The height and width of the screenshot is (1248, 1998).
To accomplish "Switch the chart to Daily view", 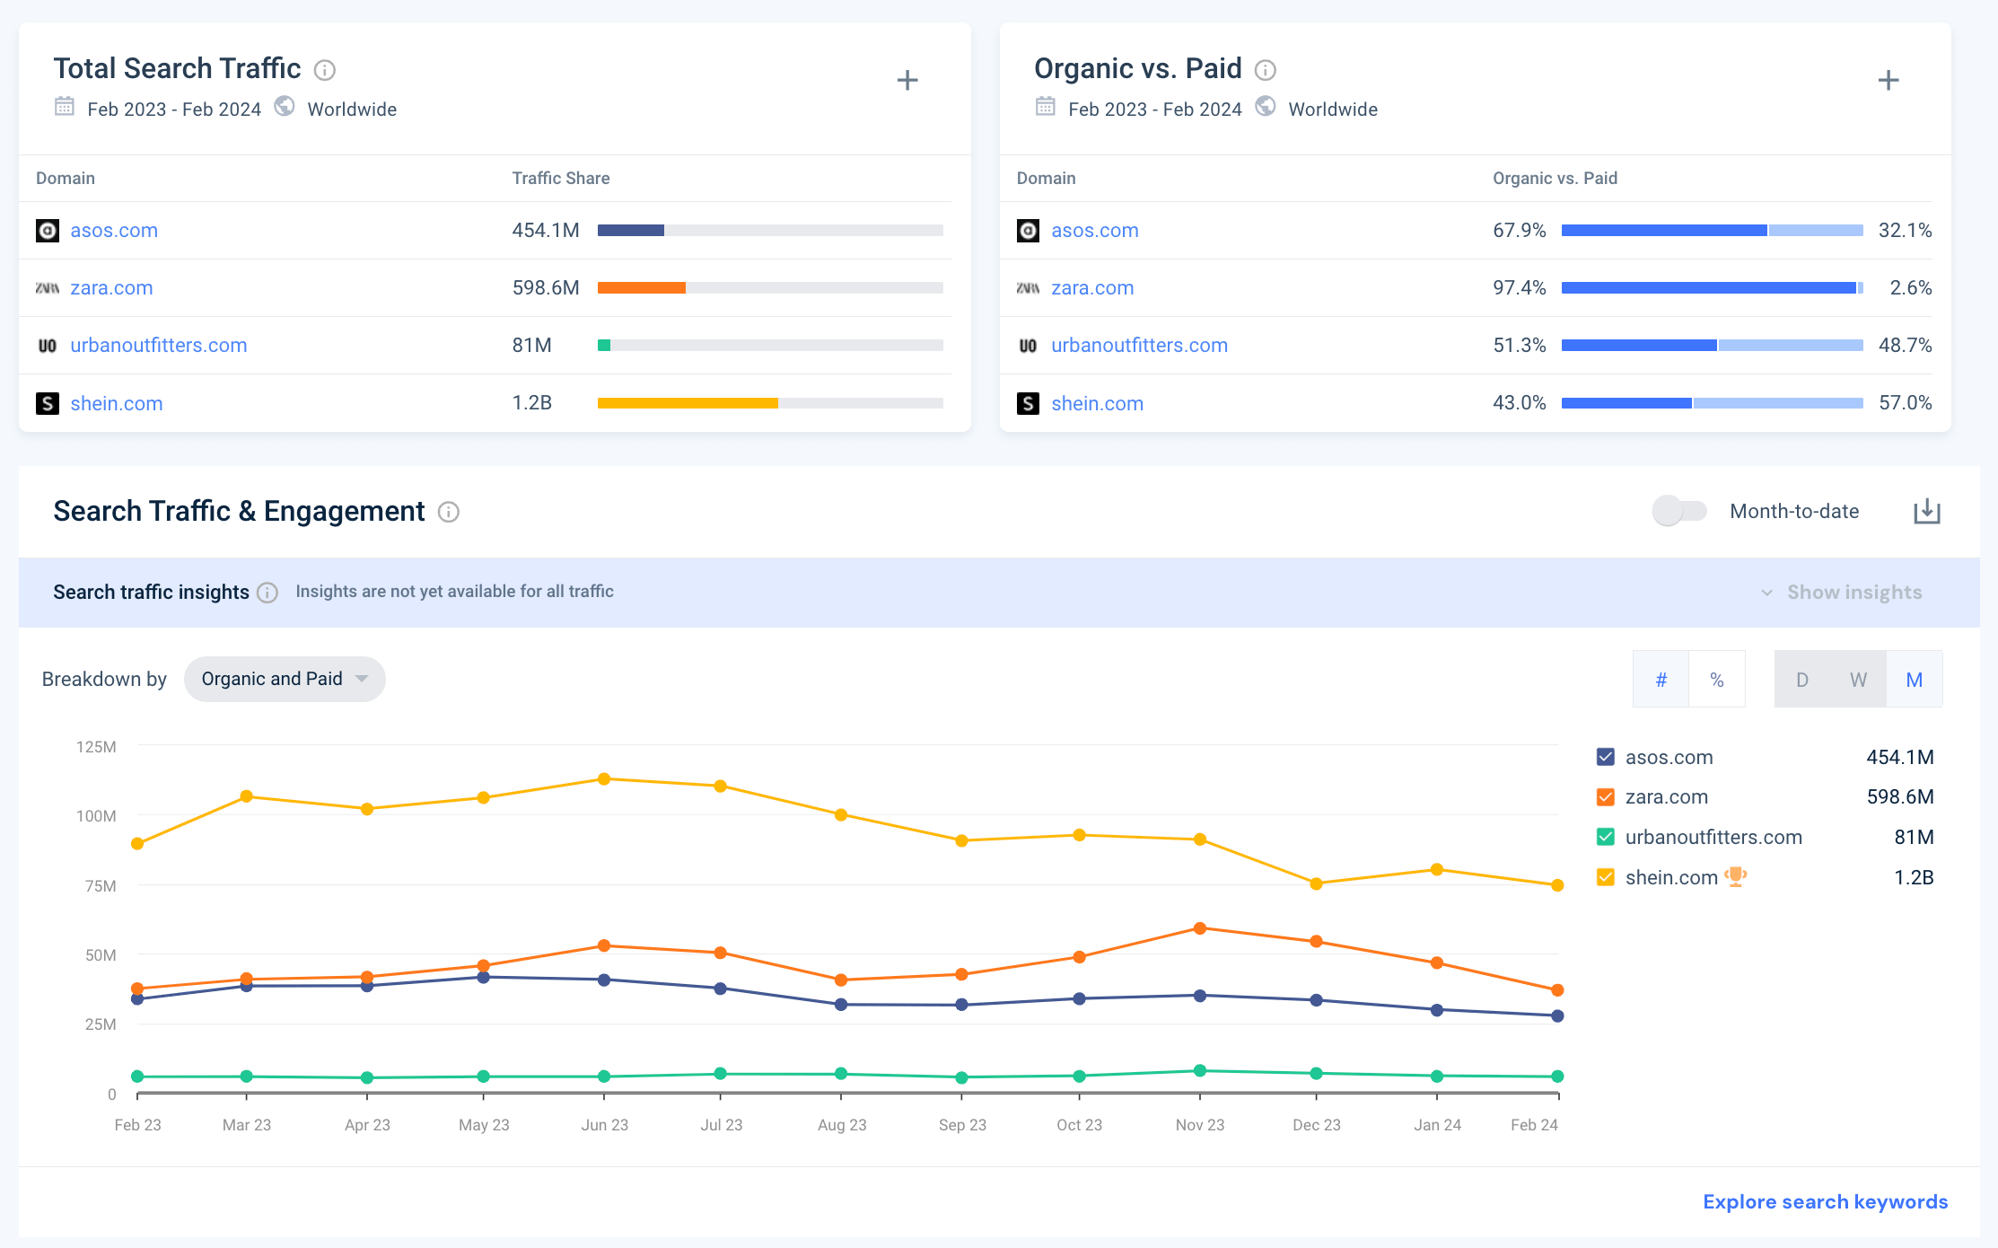I will coord(1801,679).
